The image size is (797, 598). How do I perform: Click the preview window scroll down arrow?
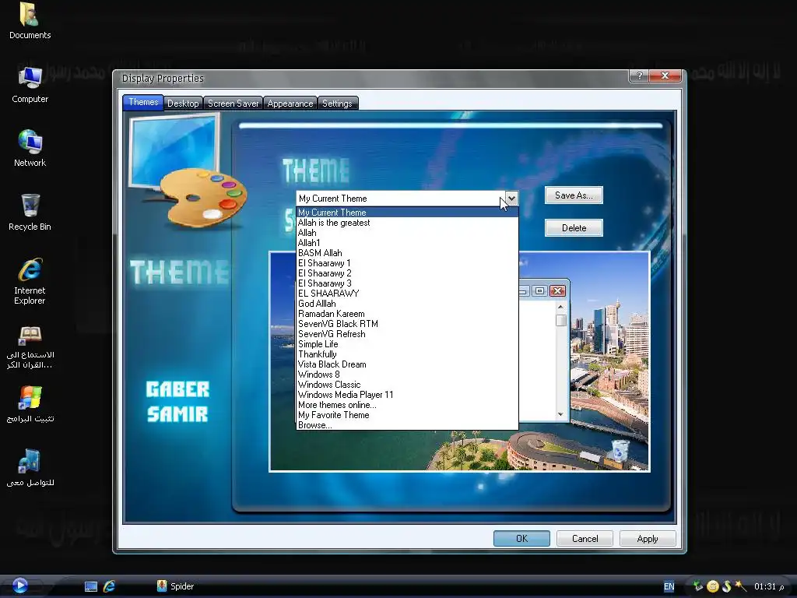(x=560, y=414)
